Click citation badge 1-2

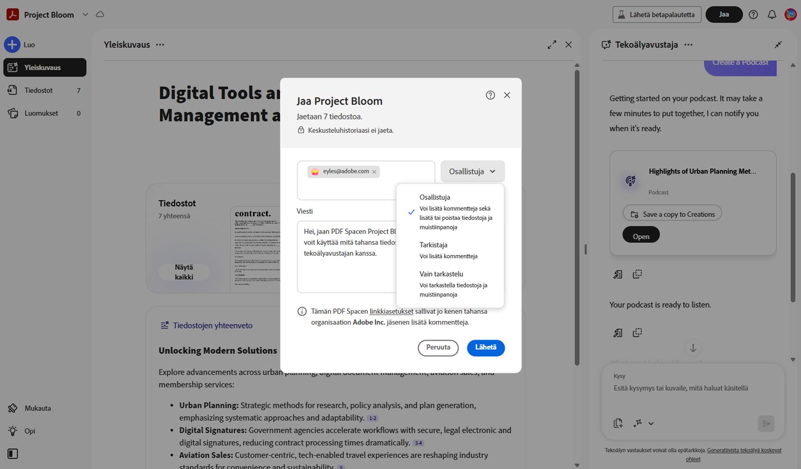click(x=373, y=418)
